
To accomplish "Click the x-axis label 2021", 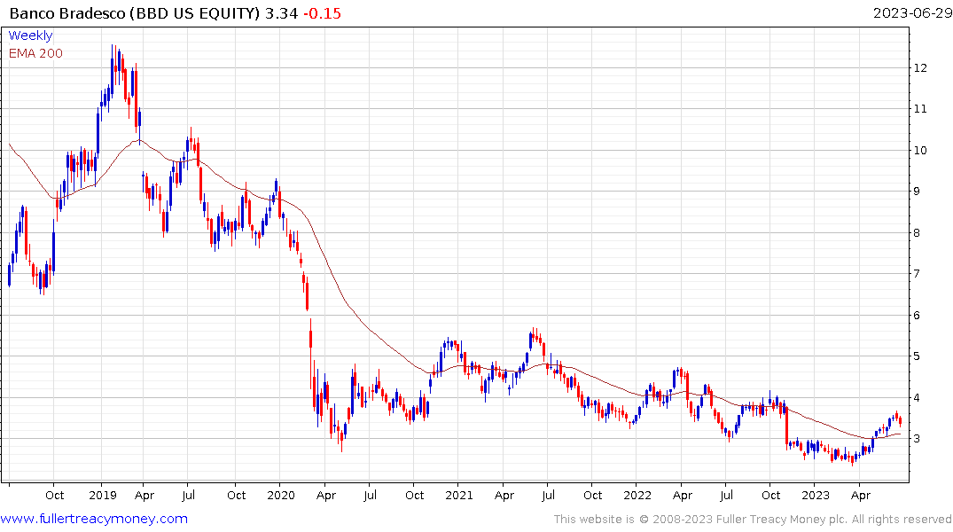I will pos(459,495).
